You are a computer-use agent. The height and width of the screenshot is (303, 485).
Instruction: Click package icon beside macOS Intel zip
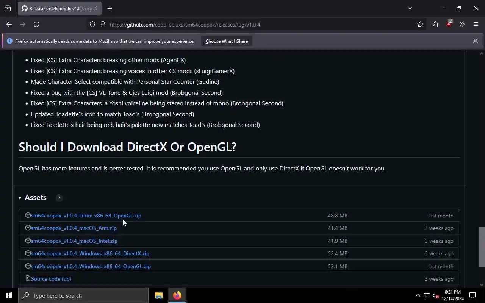(28, 241)
